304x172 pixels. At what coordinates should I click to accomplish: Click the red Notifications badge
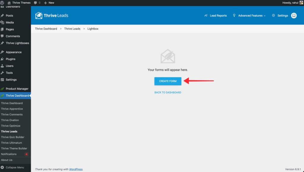click(x=26, y=154)
